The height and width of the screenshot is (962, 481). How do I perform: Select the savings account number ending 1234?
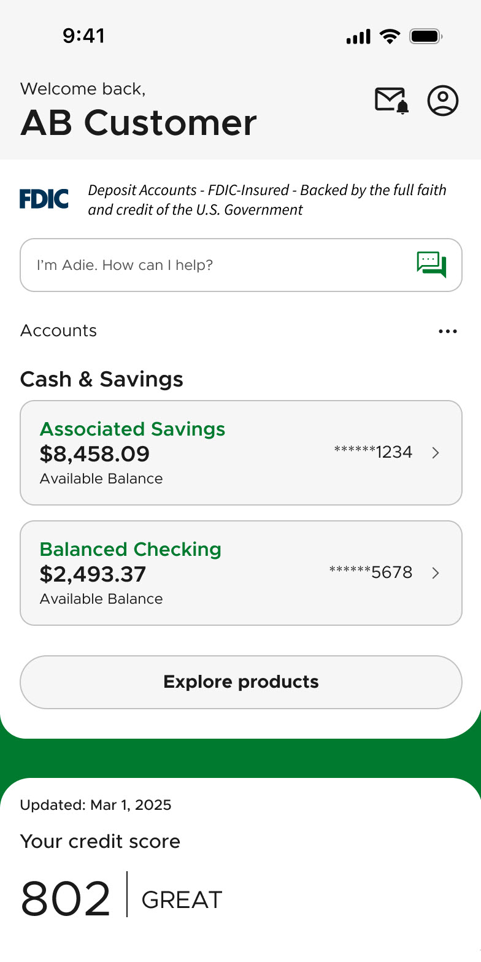click(x=373, y=453)
